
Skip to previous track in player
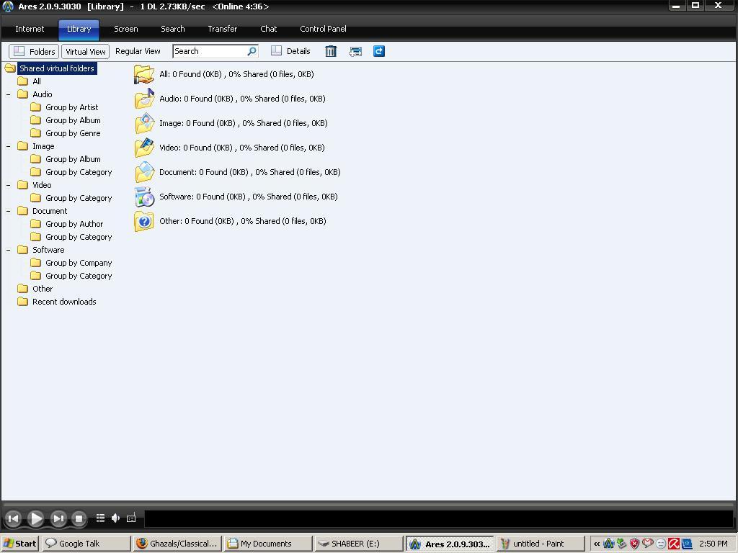coord(14,518)
